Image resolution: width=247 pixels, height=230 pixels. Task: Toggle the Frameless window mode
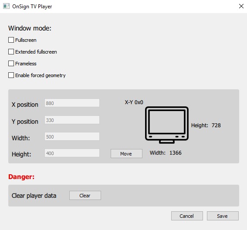(x=11, y=64)
